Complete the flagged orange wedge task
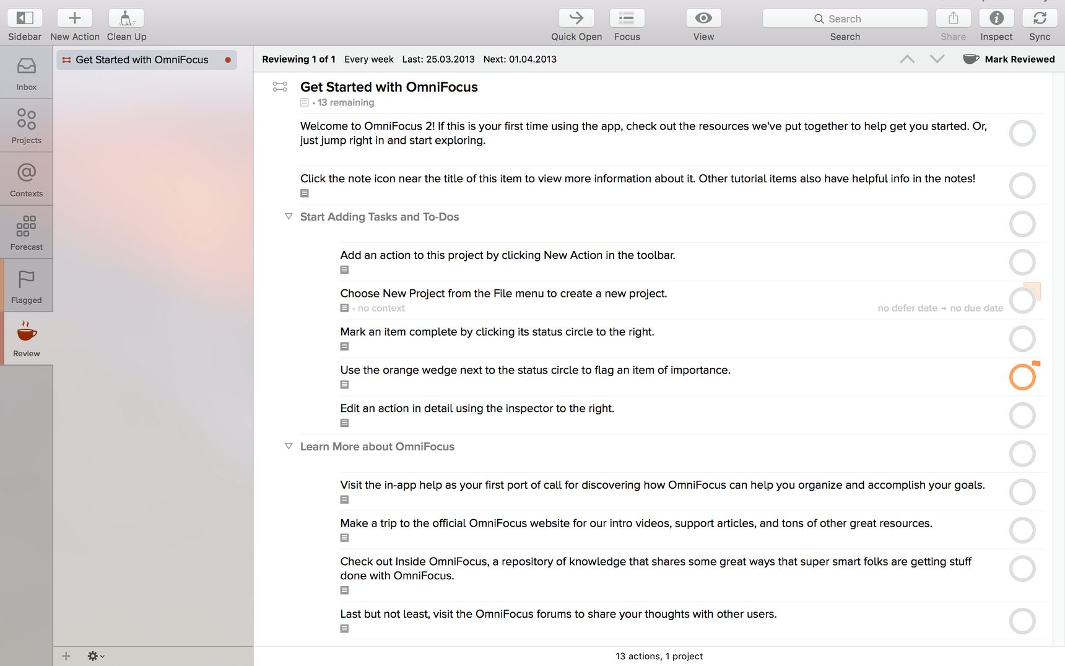This screenshot has height=666, width=1065. (1022, 377)
